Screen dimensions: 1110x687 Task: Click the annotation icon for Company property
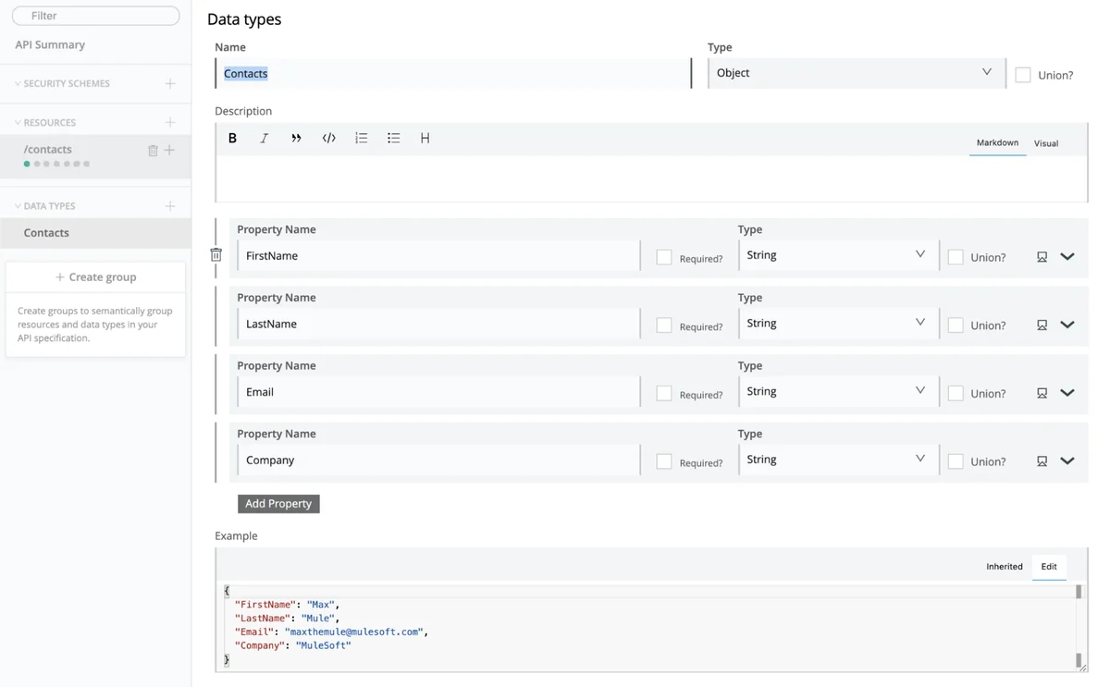1042,461
